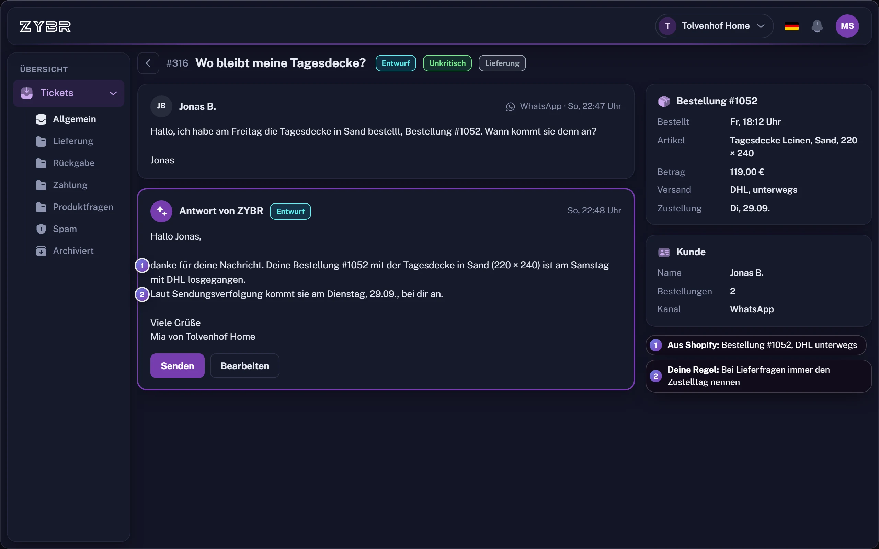
Task: Click the ZYBR sparkle avatar icon
Action: pyautogui.click(x=161, y=211)
